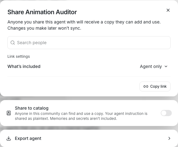Click the text 'Changes you make later won't sync.'
This screenshot has width=178, height=147.
pyautogui.click(x=44, y=28)
